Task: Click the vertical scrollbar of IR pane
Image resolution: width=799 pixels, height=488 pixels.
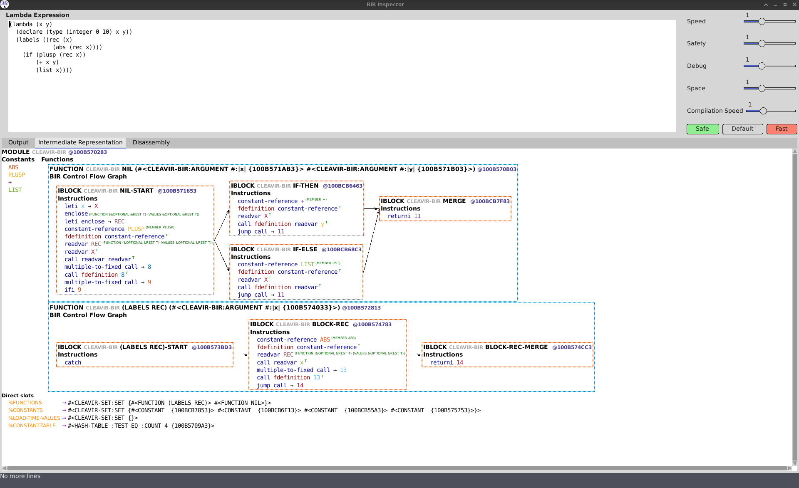Action: (x=795, y=307)
